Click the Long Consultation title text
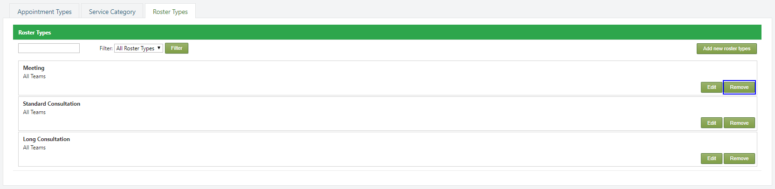This screenshot has height=189, width=775. (x=46, y=139)
